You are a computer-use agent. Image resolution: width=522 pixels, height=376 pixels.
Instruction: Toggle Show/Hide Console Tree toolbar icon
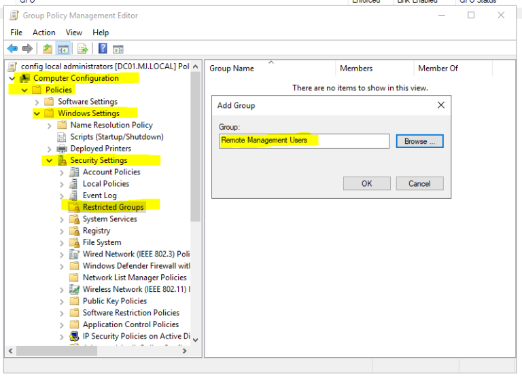(x=63, y=48)
